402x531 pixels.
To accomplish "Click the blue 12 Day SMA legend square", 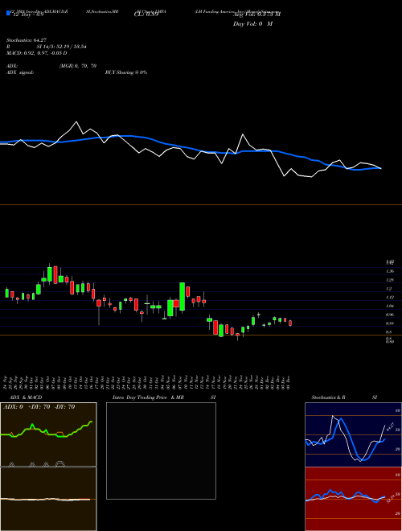I will tap(8, 13).
